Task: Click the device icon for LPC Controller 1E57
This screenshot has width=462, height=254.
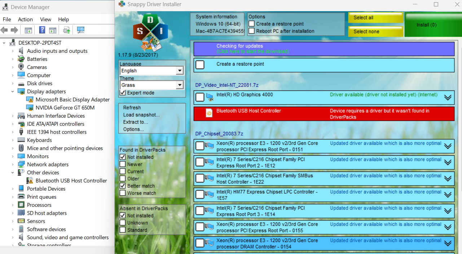Action: [x=209, y=195]
